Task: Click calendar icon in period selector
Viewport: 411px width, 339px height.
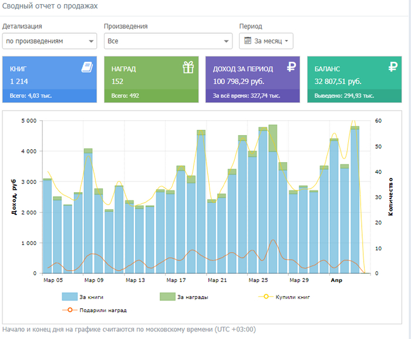Action: 248,41
